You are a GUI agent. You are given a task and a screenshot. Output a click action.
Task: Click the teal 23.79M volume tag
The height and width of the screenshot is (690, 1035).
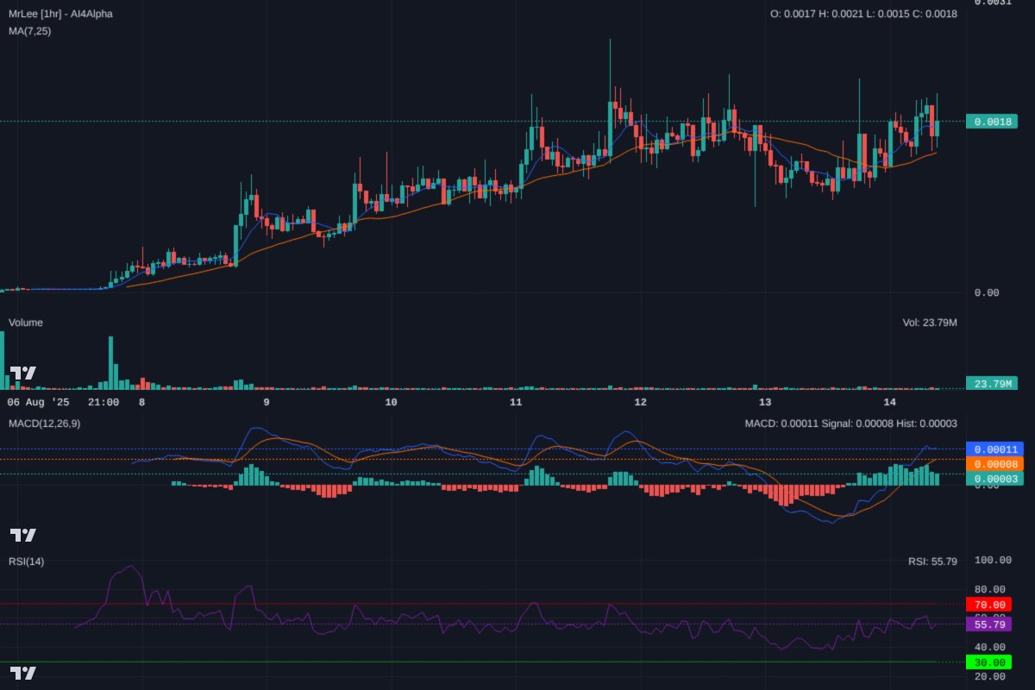tap(992, 383)
